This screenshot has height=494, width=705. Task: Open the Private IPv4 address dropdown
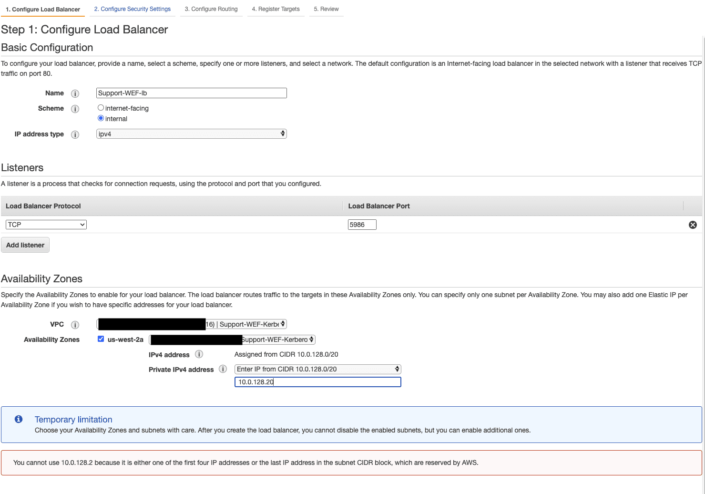317,369
